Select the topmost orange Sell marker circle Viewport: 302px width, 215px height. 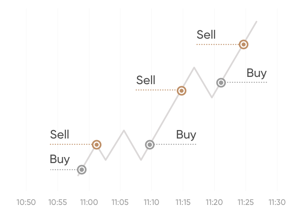(x=243, y=45)
